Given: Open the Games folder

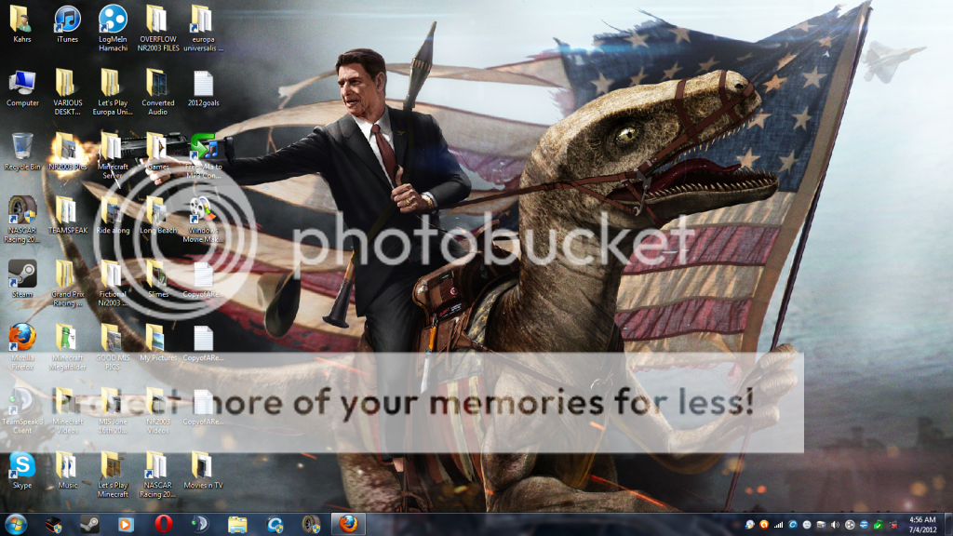Looking at the screenshot, I should (x=158, y=152).
